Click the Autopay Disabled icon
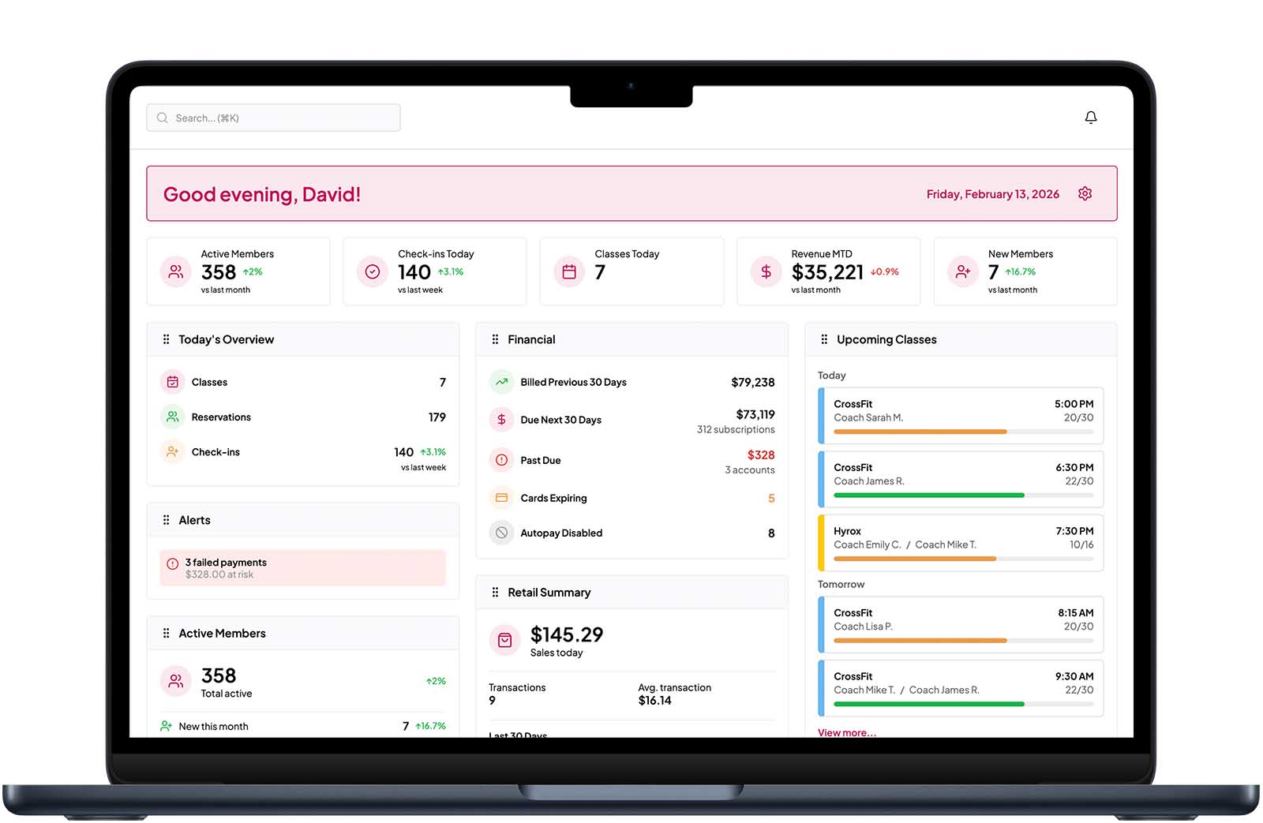 click(x=501, y=533)
